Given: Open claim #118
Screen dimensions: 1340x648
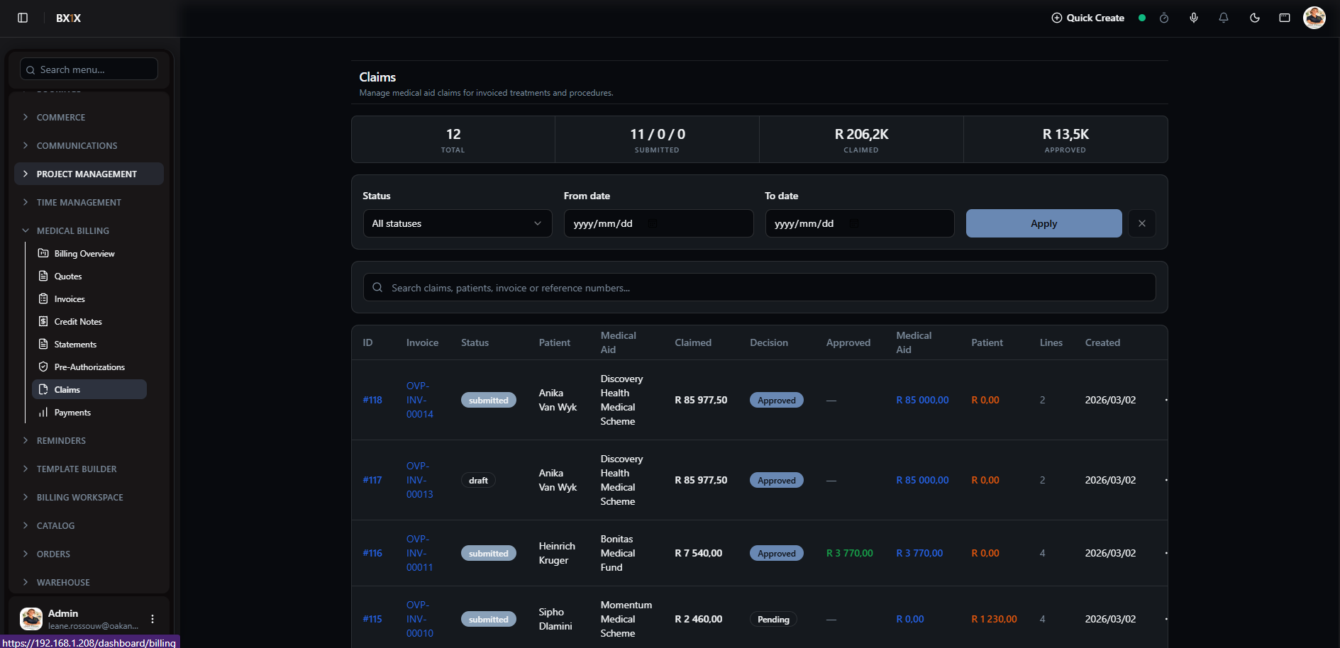Looking at the screenshot, I should point(372,400).
